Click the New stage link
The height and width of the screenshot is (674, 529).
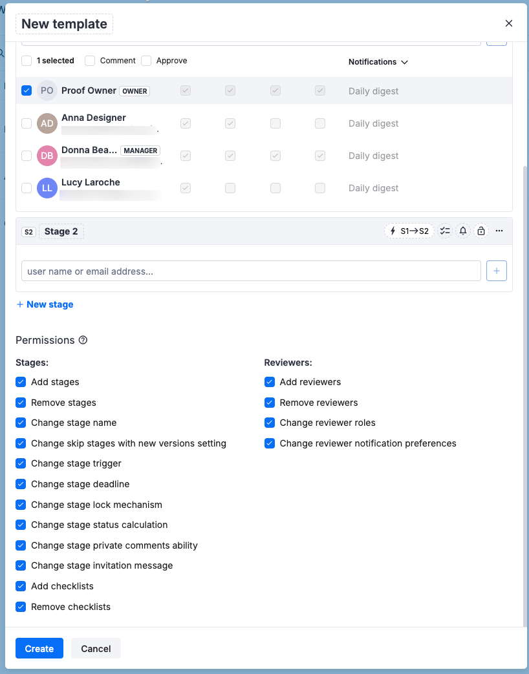click(x=45, y=304)
